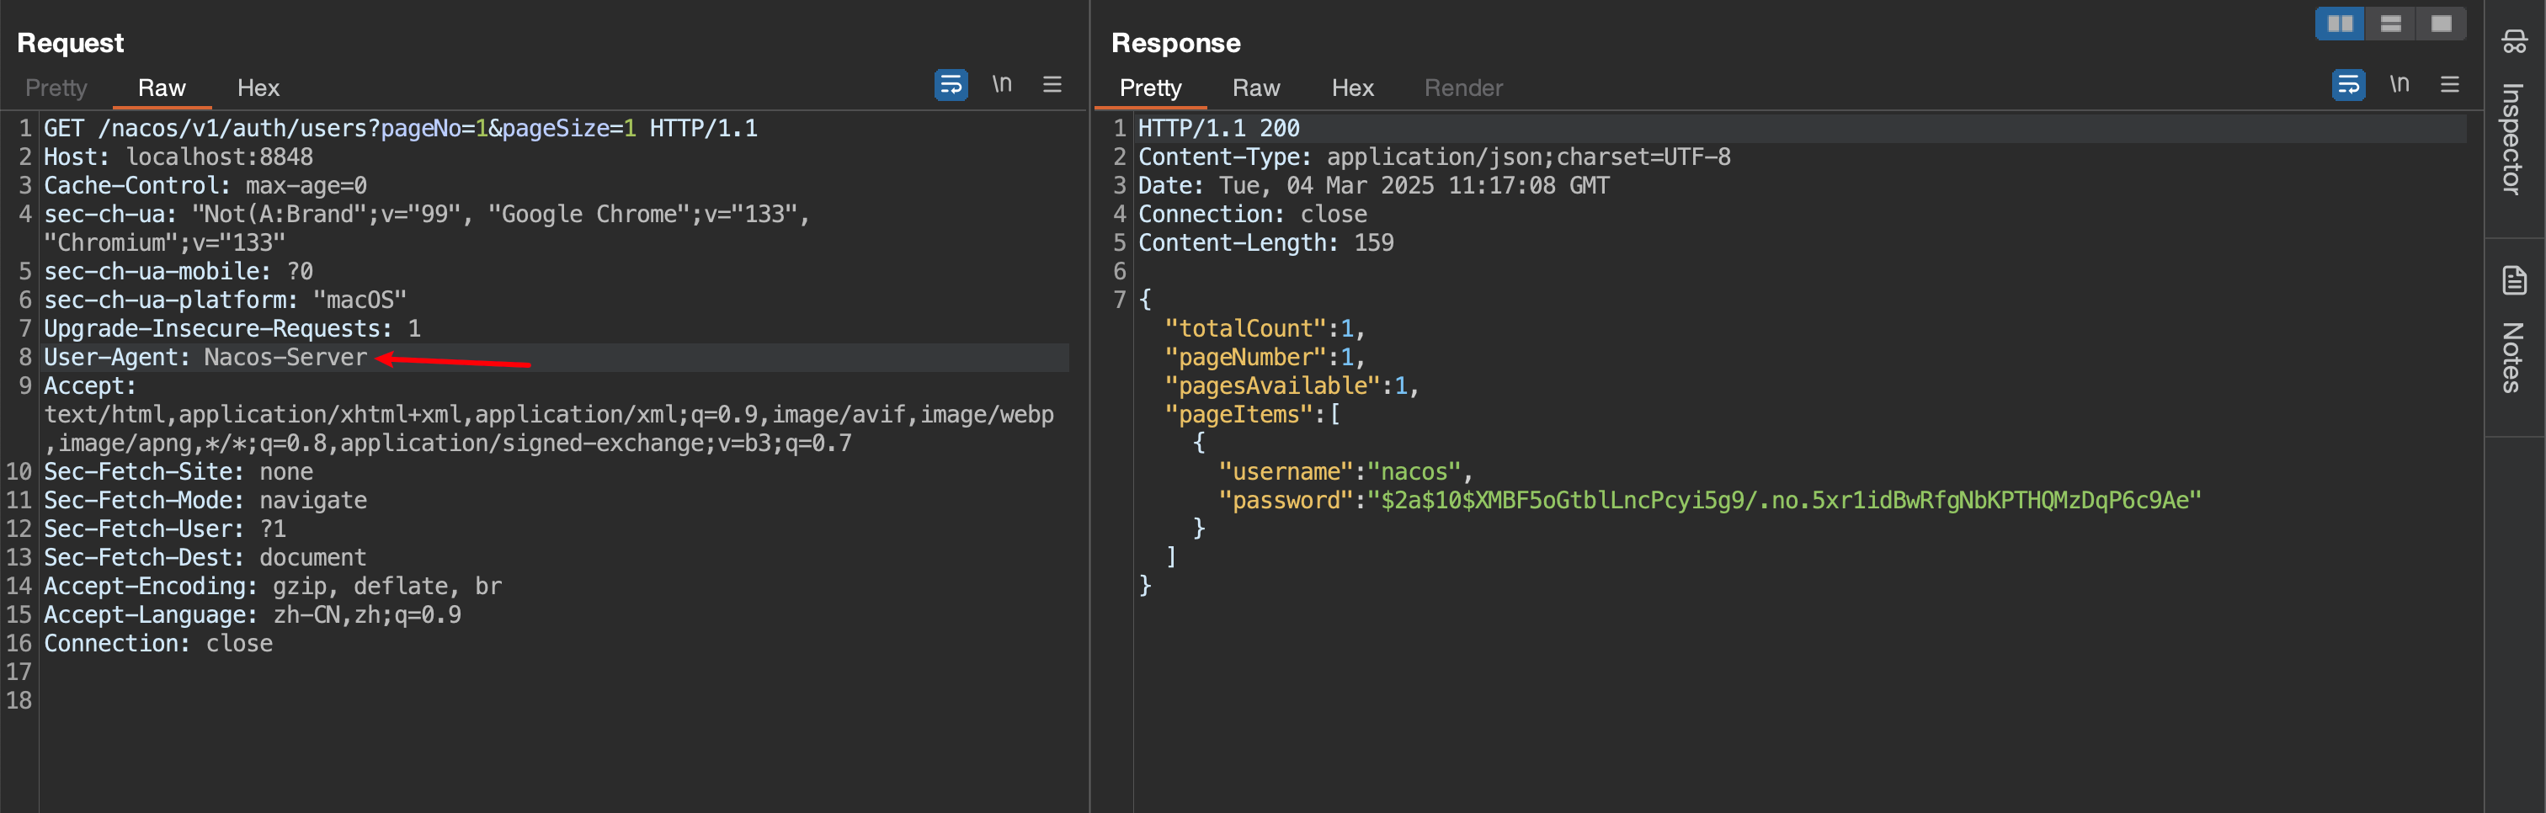
Task: Open Request panel options menu
Action: pyautogui.click(x=1052, y=85)
